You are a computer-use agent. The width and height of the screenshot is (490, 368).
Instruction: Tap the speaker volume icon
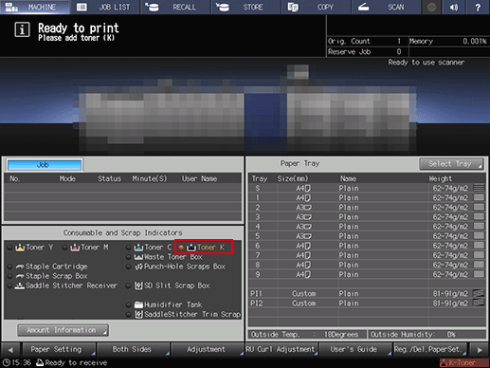point(454,7)
